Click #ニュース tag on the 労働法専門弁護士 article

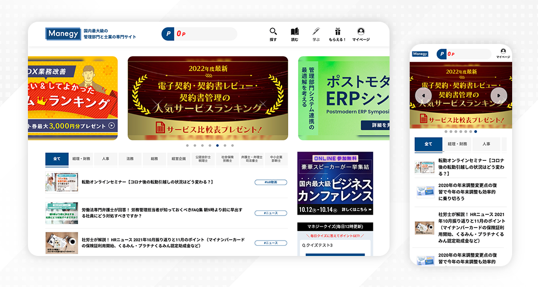point(271,213)
